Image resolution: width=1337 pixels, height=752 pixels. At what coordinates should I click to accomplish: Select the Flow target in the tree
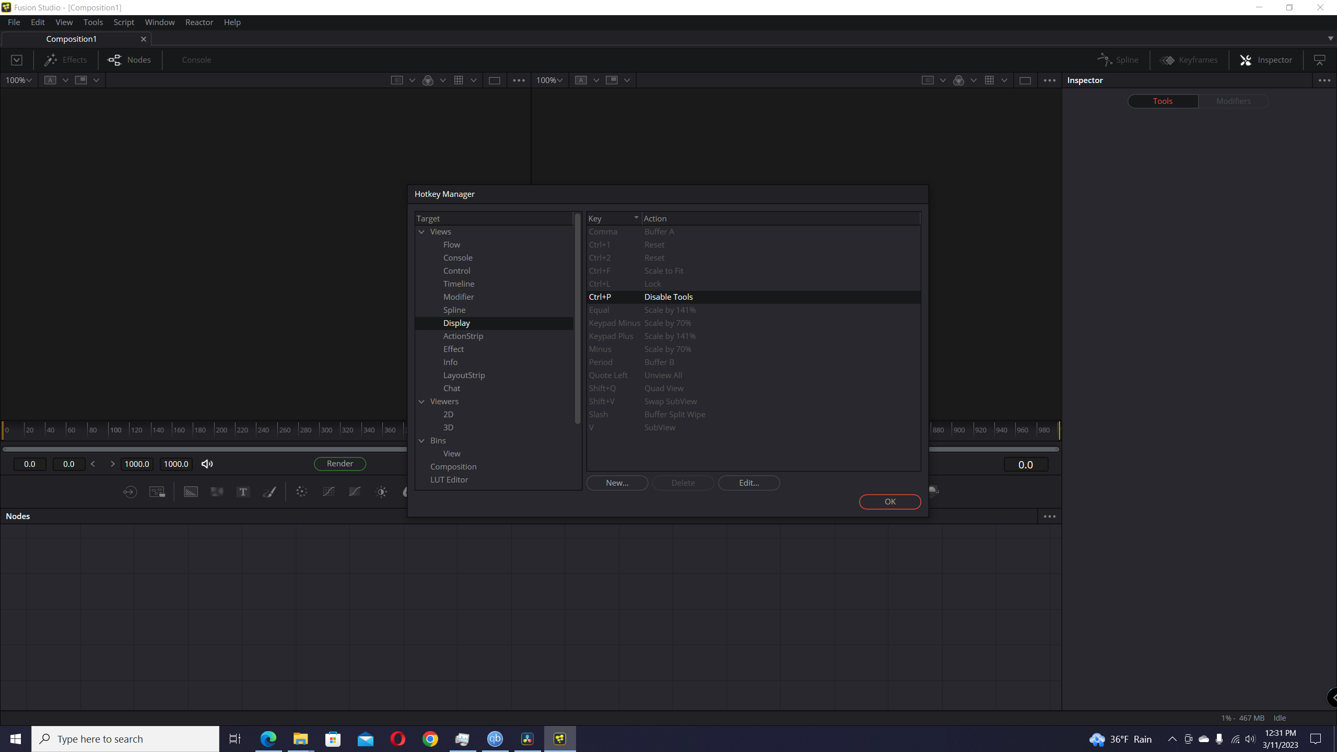(452, 244)
